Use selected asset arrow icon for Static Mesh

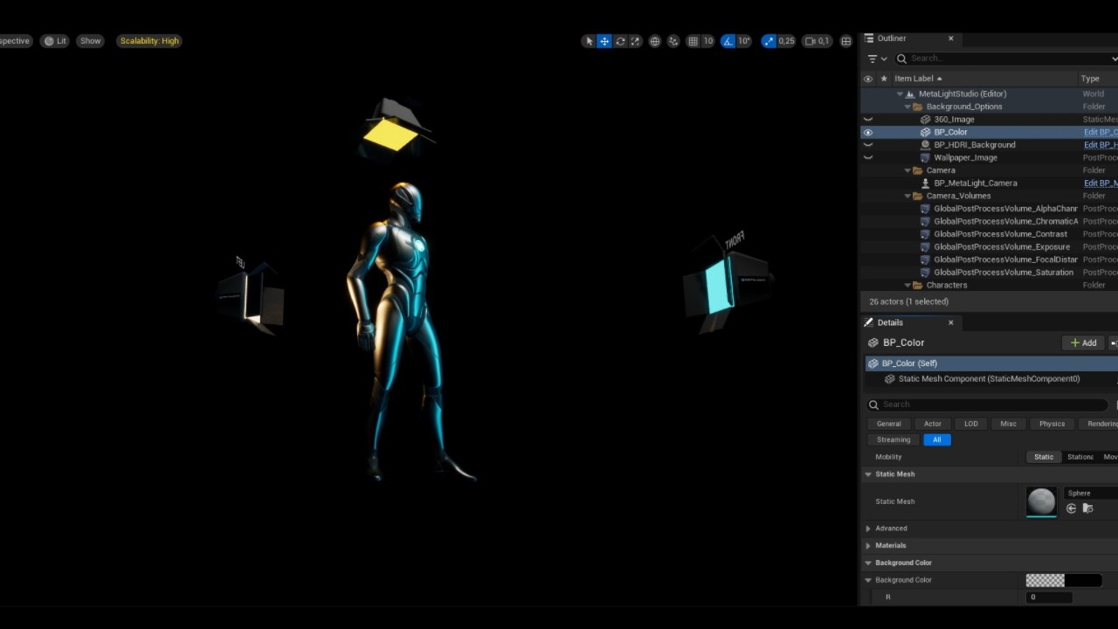pyautogui.click(x=1072, y=508)
